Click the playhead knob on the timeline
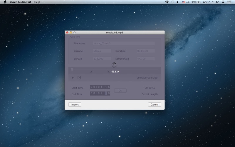 [x=72, y=69]
